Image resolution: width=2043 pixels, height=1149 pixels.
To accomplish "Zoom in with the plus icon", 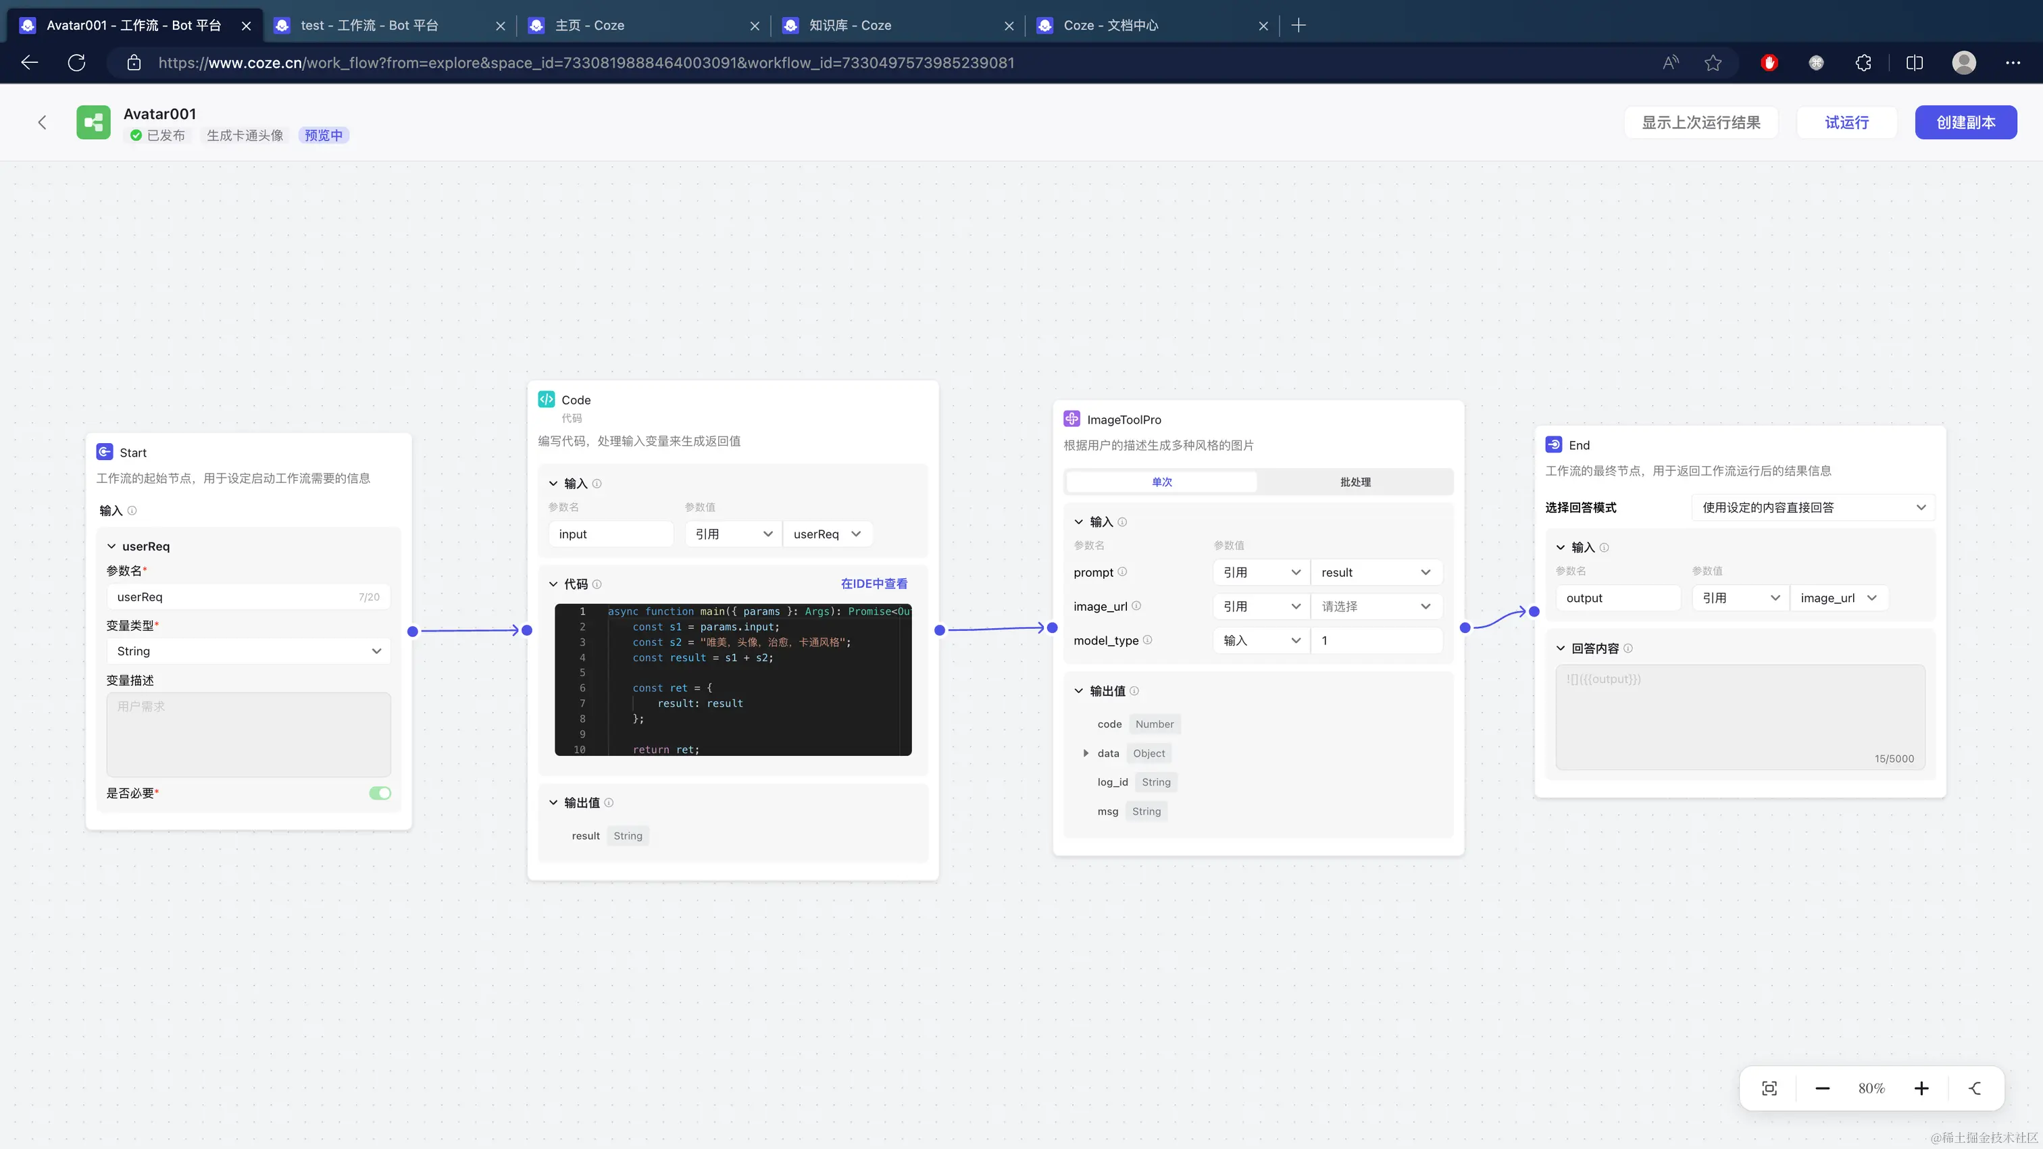I will [x=1921, y=1088].
